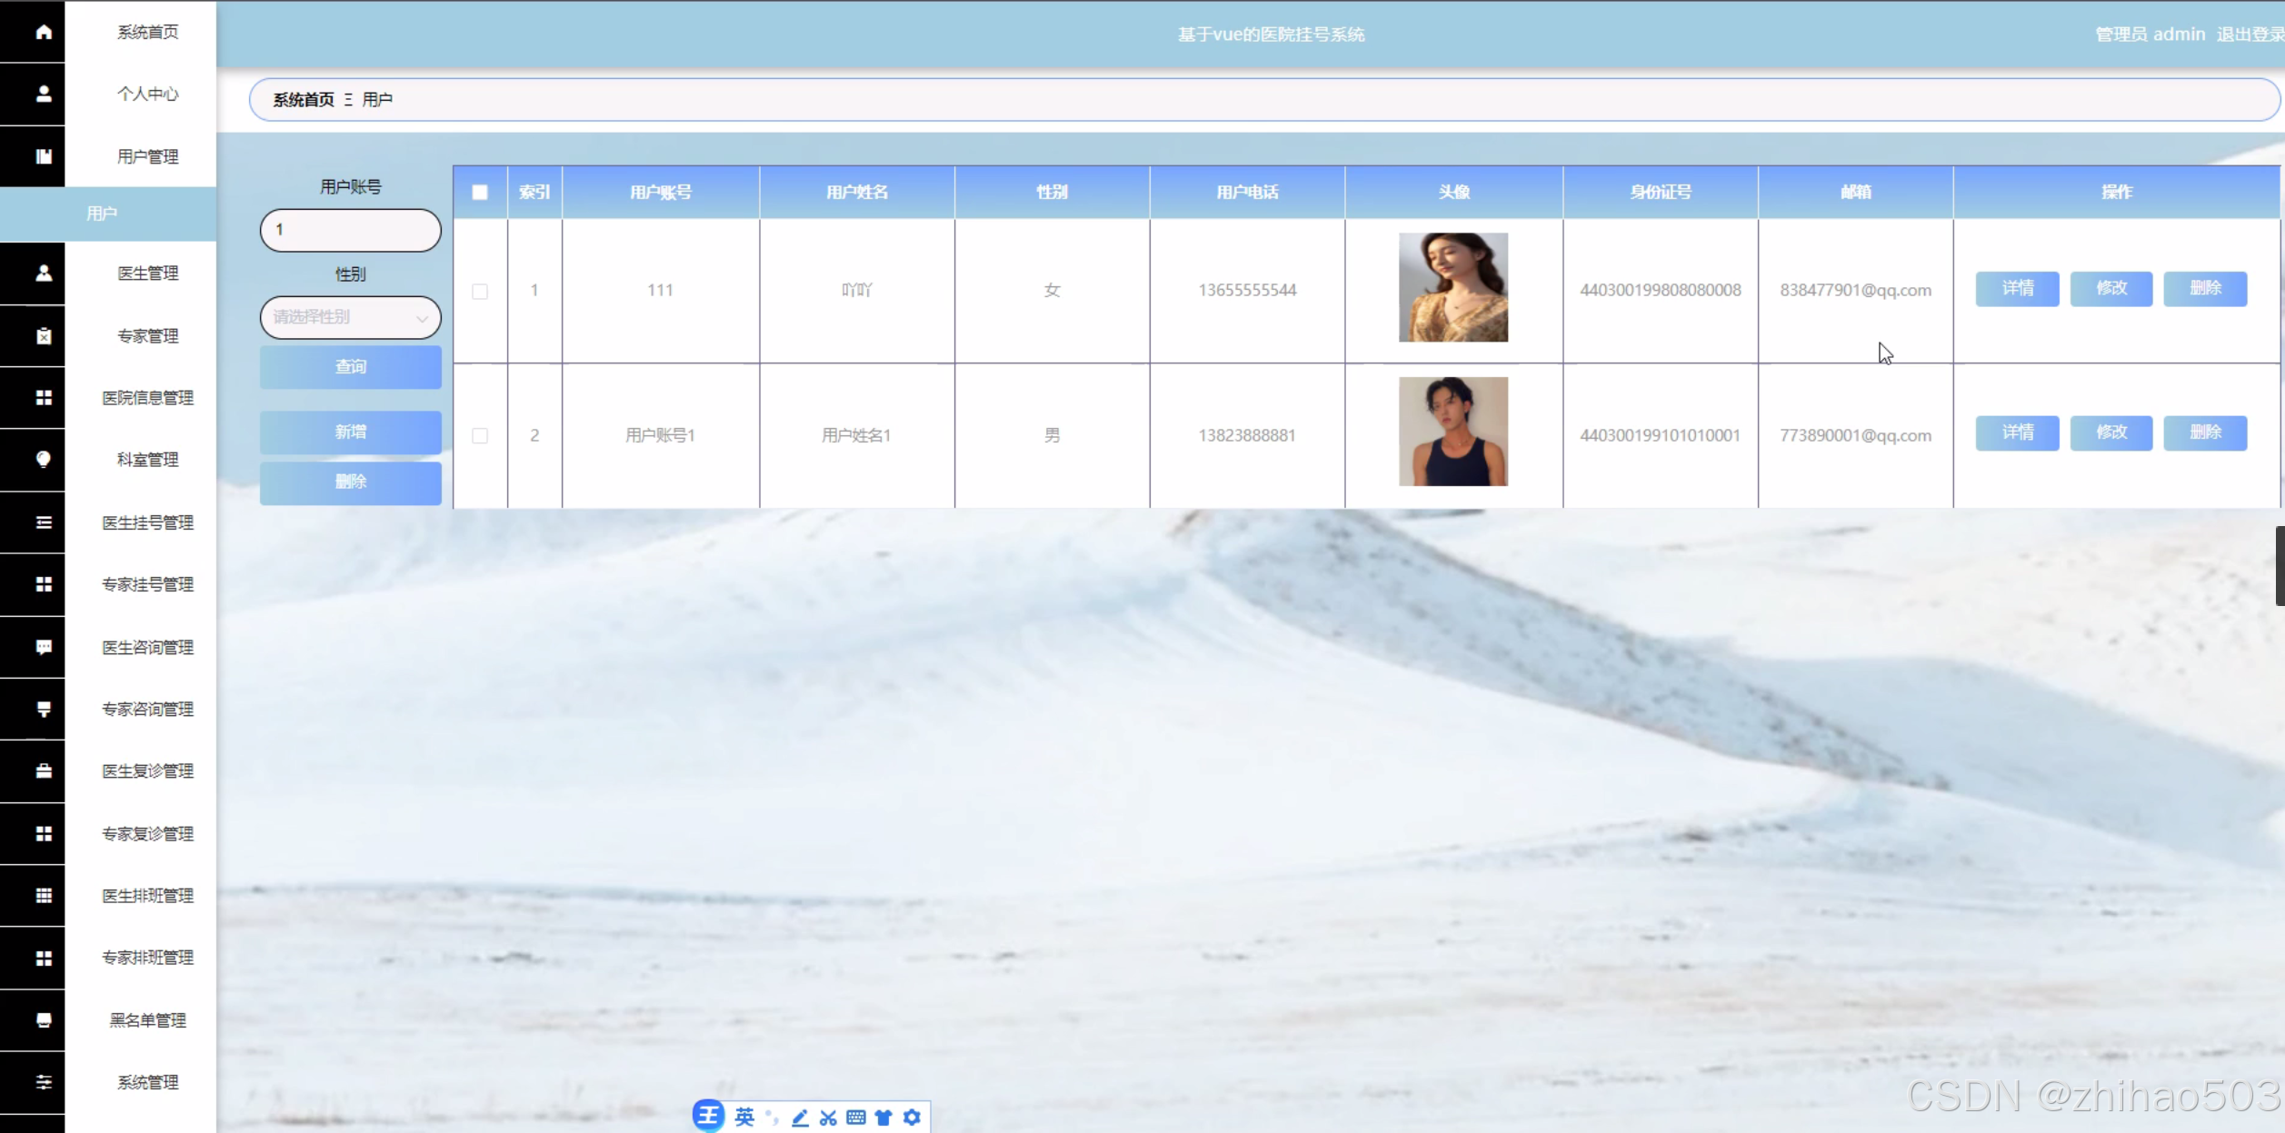Click the lightbulb icon beside 科室管理
The width and height of the screenshot is (2285, 1133).
tap(43, 459)
